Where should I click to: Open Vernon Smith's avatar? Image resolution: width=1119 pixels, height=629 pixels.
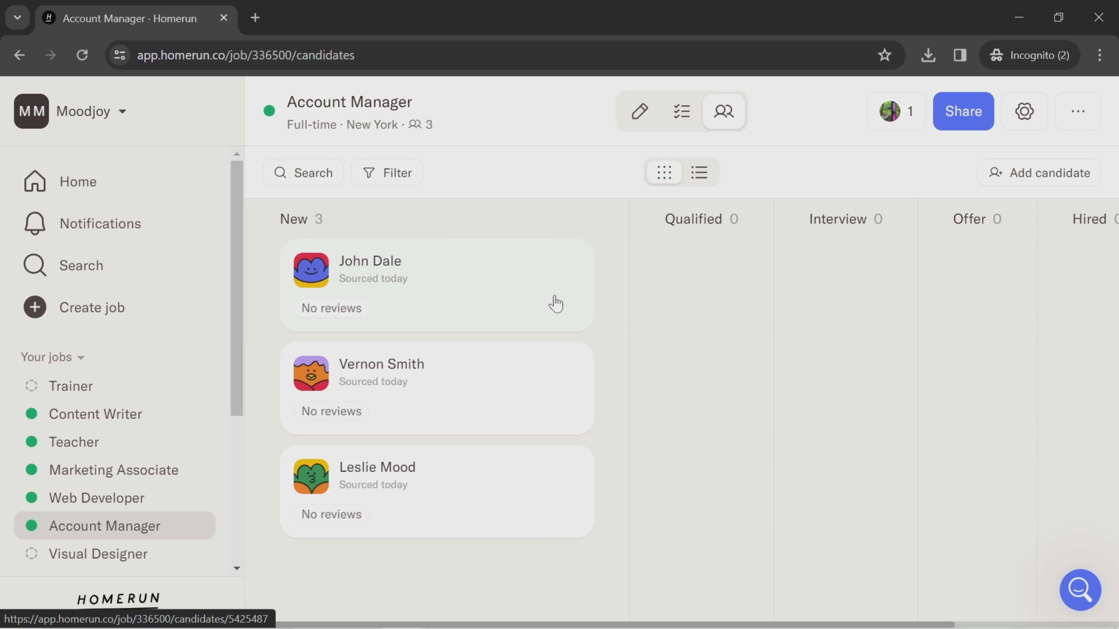pyautogui.click(x=311, y=373)
